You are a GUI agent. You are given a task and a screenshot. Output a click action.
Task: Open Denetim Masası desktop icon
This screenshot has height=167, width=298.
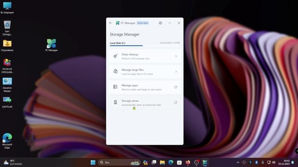click(x=7, y=84)
